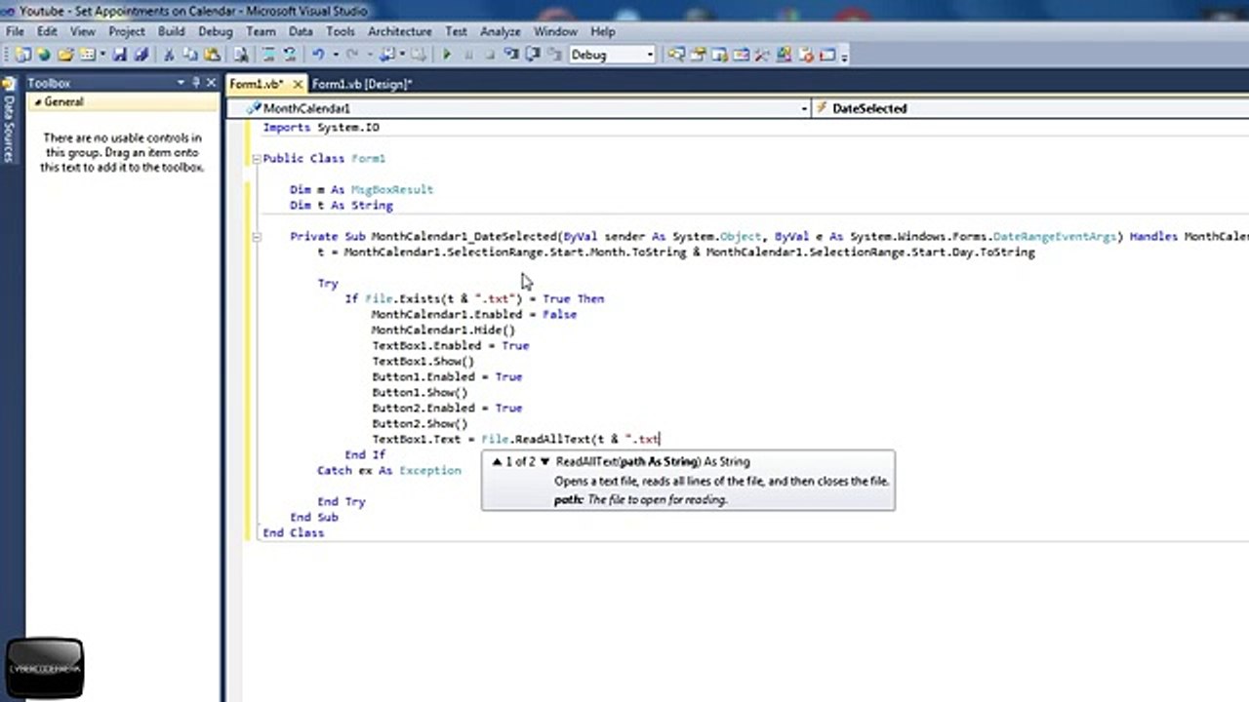Screen dimensions: 1249x702
Task: Click the Navigate Backward toolbar icon
Action: coord(387,55)
